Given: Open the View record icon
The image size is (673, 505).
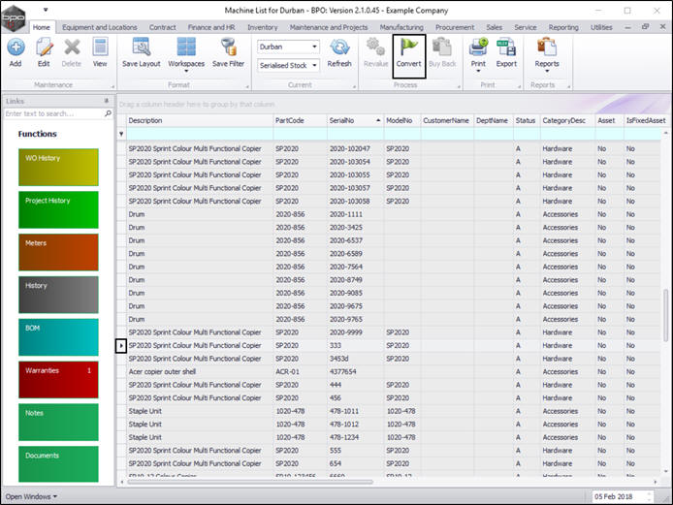Looking at the screenshot, I should 100,47.
